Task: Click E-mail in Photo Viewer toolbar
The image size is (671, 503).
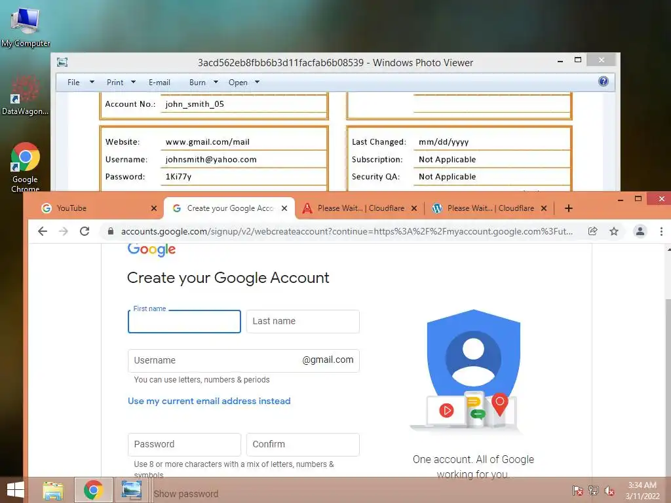Action: [x=159, y=82]
